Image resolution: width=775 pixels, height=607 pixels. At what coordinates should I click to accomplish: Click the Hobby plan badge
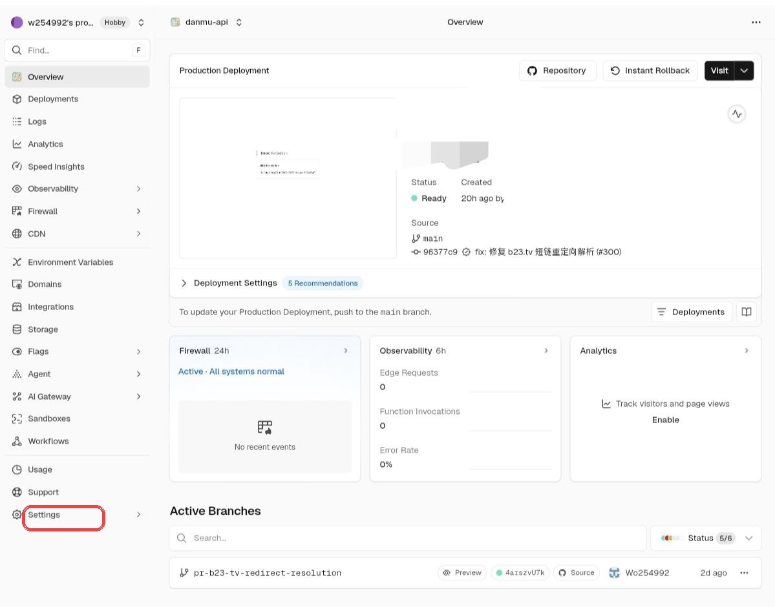(114, 22)
